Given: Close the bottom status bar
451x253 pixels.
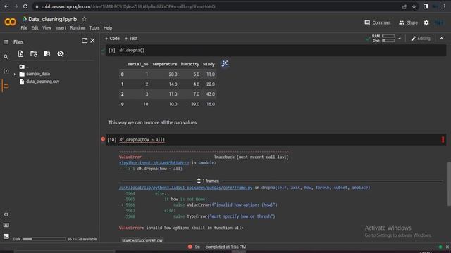Looking at the screenshot, I should 447,247.
